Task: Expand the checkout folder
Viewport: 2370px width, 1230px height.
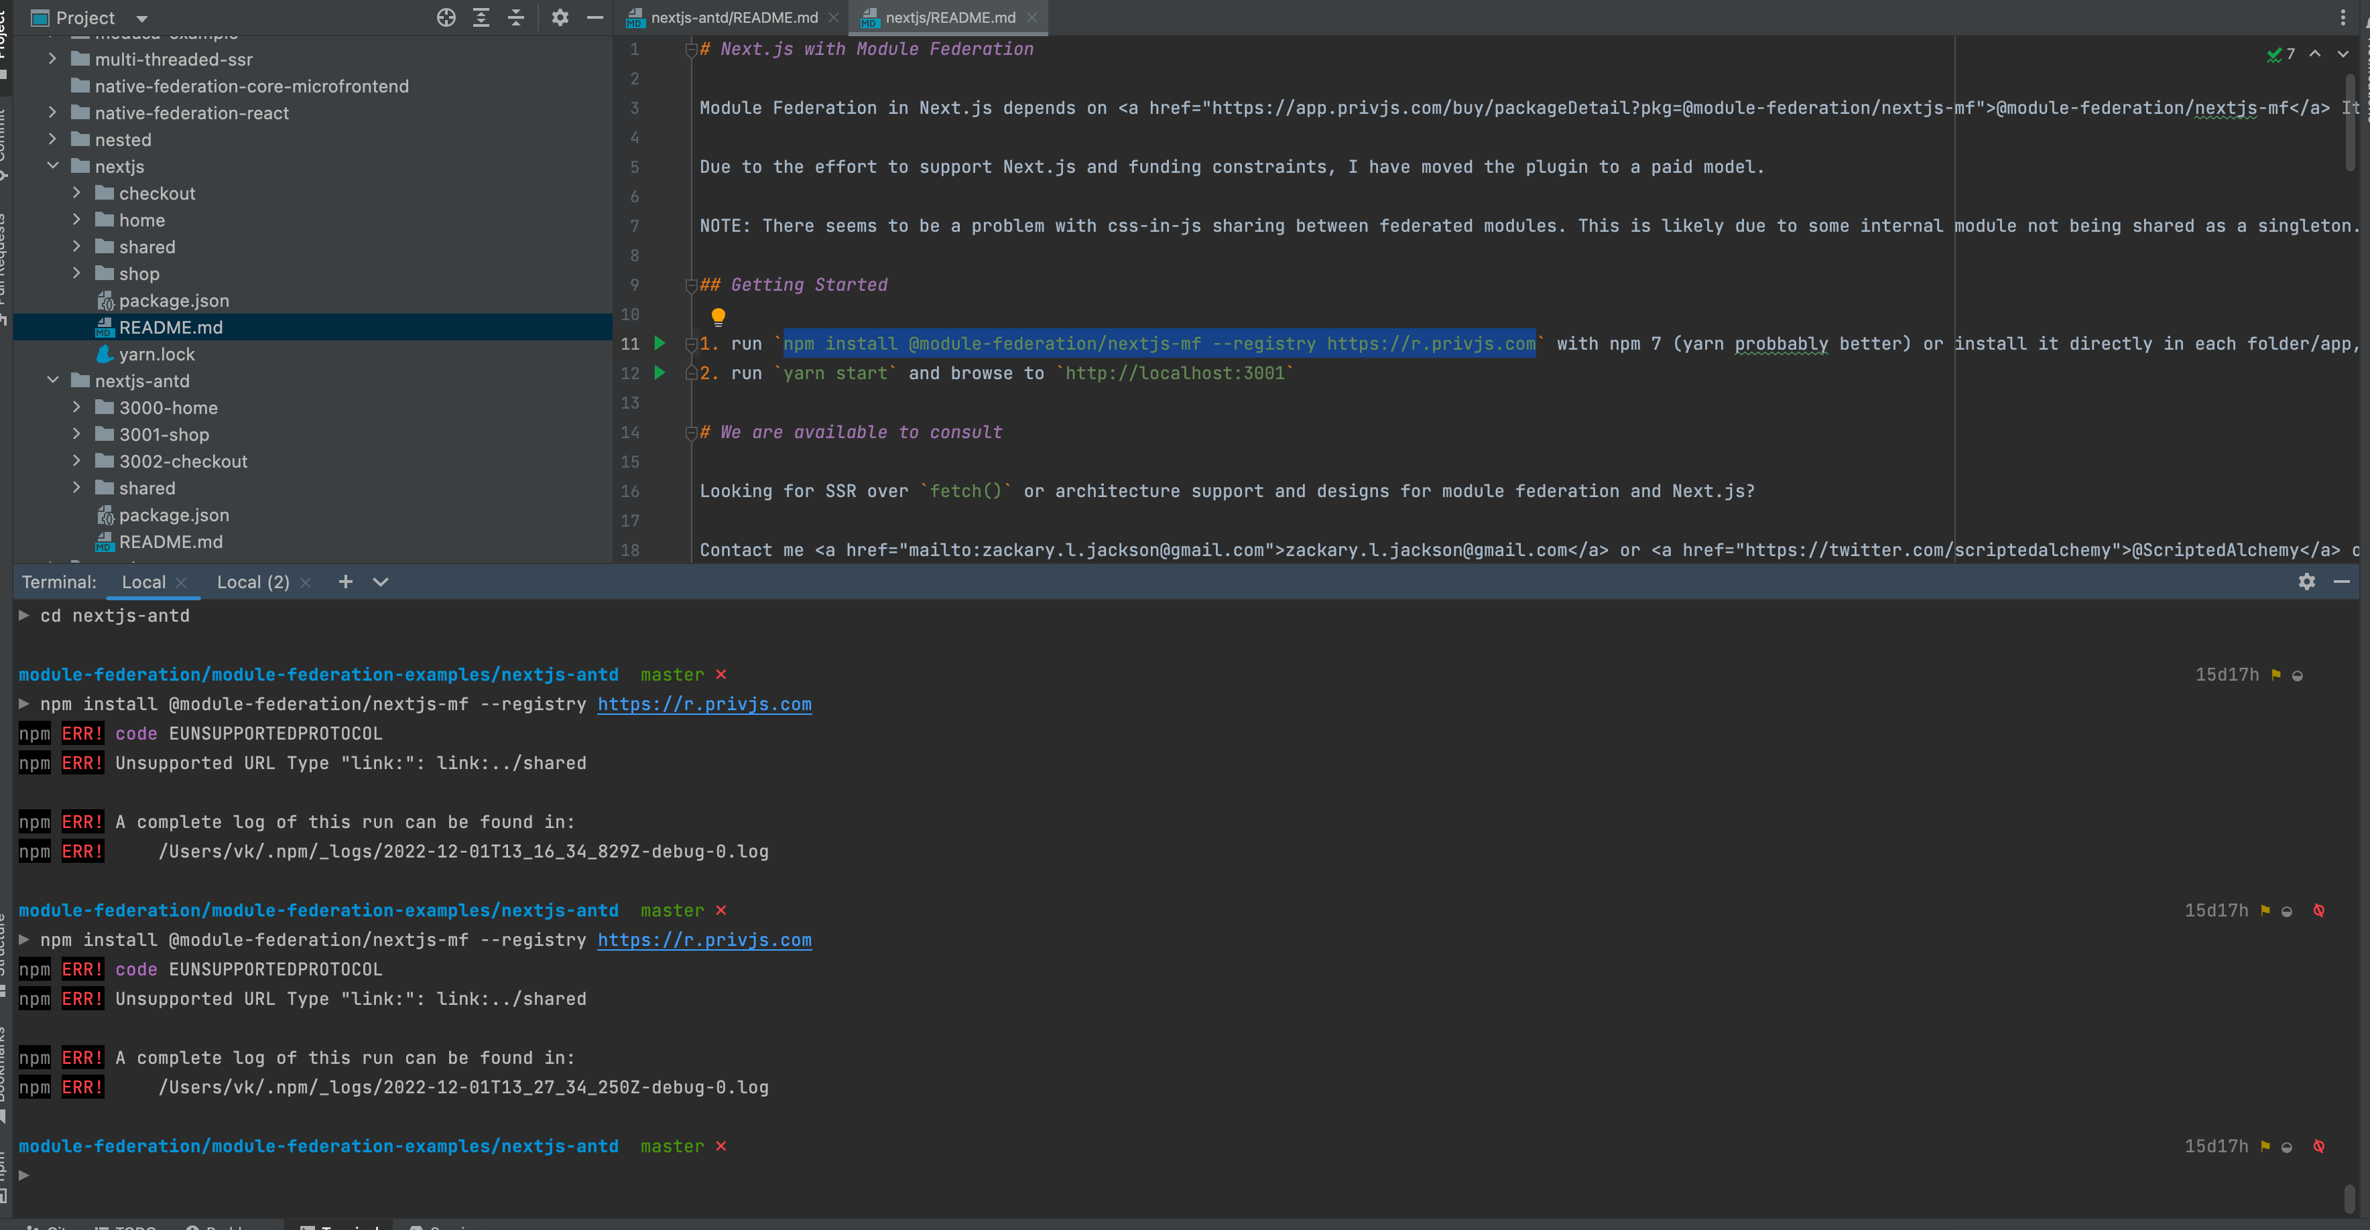Action: 76,193
